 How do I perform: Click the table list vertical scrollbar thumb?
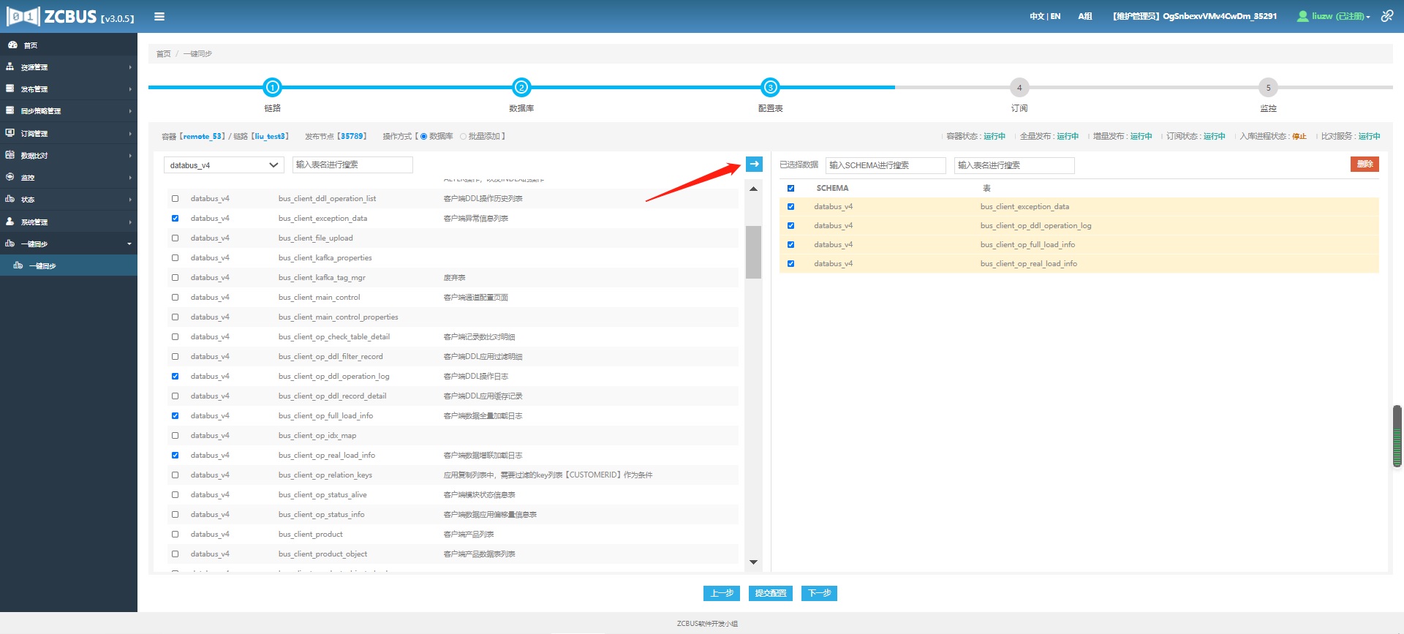pyautogui.click(x=753, y=252)
